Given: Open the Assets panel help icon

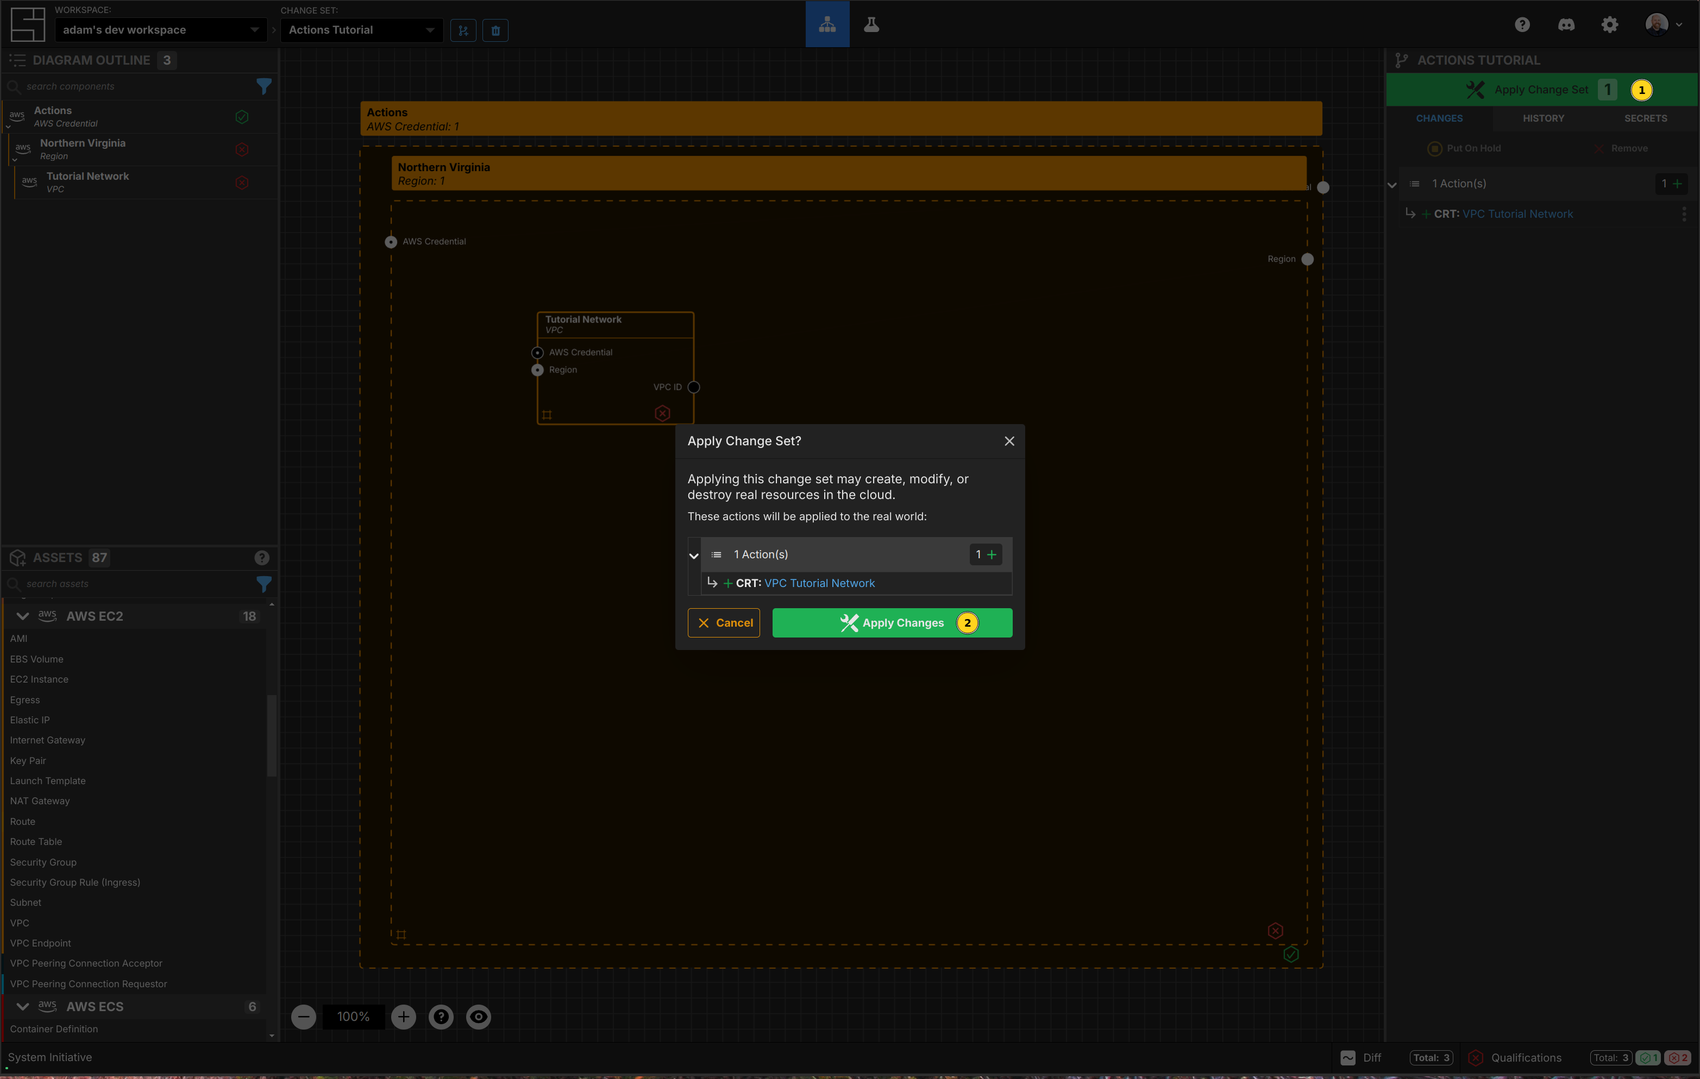Looking at the screenshot, I should tap(262, 558).
